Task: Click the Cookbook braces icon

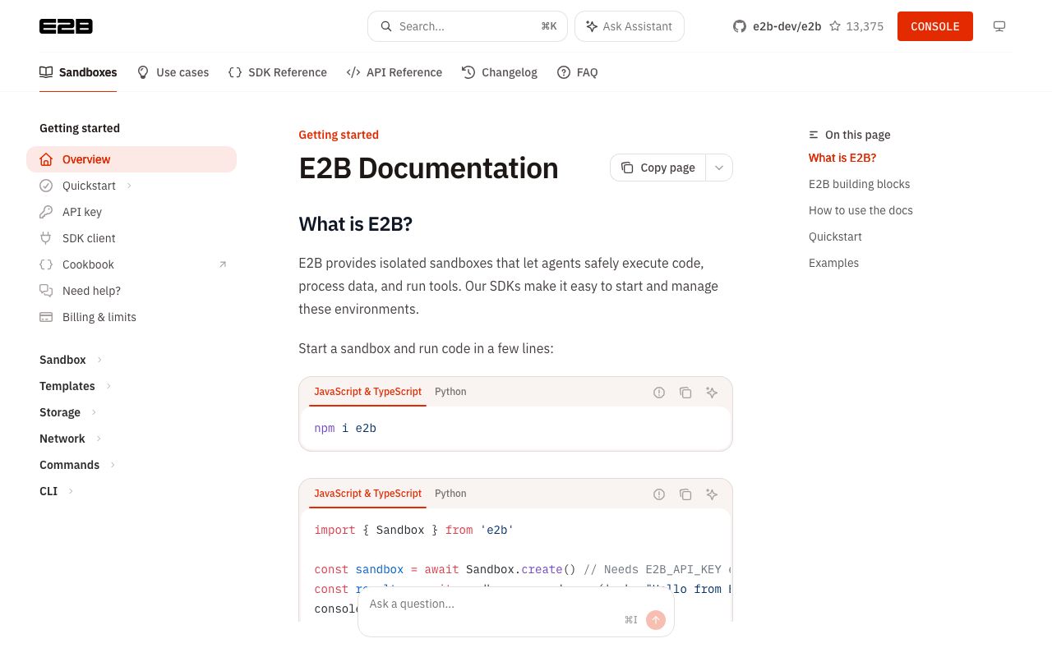Action: point(46,264)
